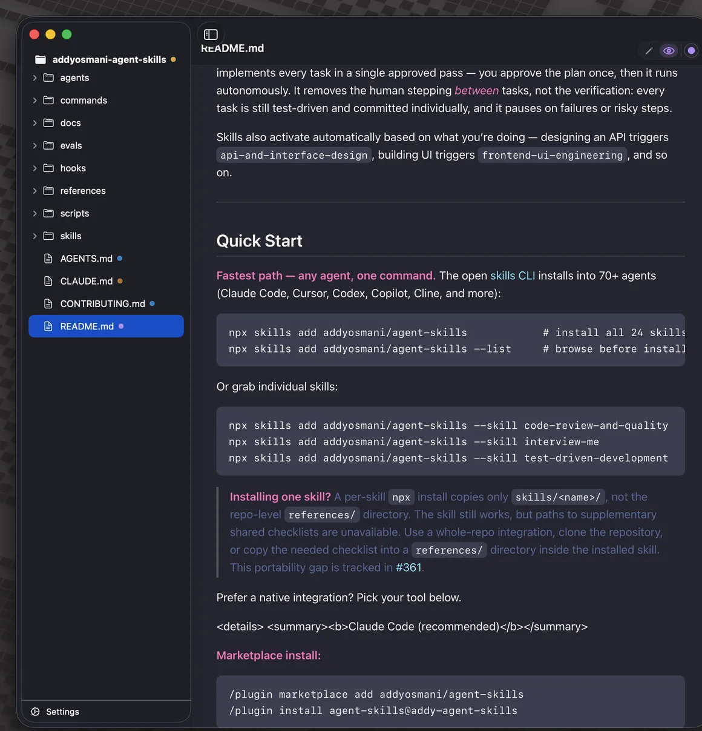The image size is (702, 731).
Task: Click the --skill interview-me command line
Action: [414, 442]
